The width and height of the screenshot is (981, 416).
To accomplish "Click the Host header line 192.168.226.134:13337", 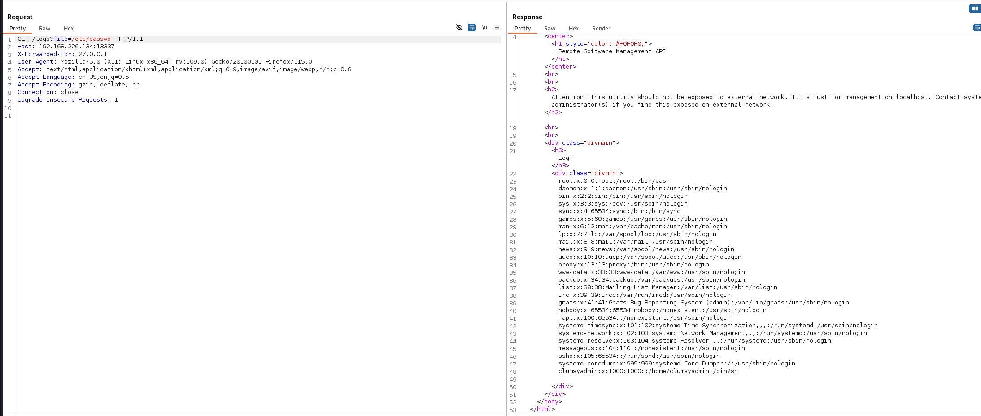I will pyautogui.click(x=66, y=47).
